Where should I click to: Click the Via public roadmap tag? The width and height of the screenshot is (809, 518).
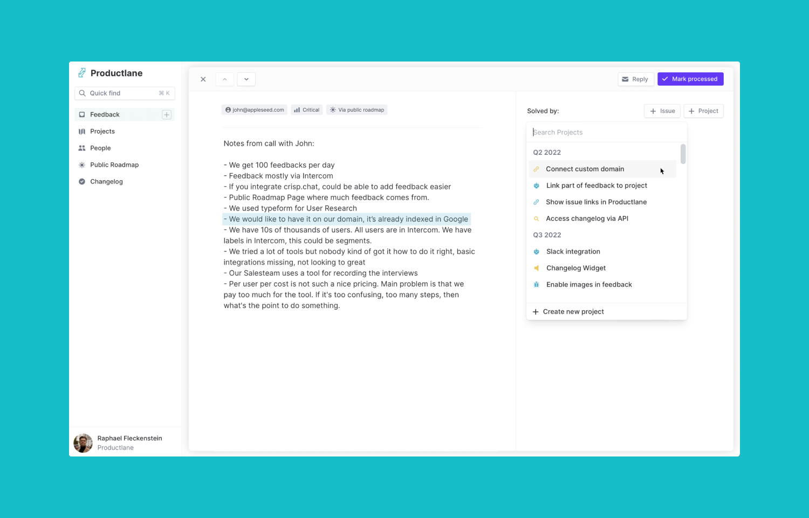[357, 110]
